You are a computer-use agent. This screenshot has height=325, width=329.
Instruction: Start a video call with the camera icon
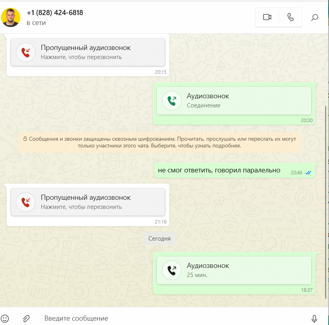(267, 17)
